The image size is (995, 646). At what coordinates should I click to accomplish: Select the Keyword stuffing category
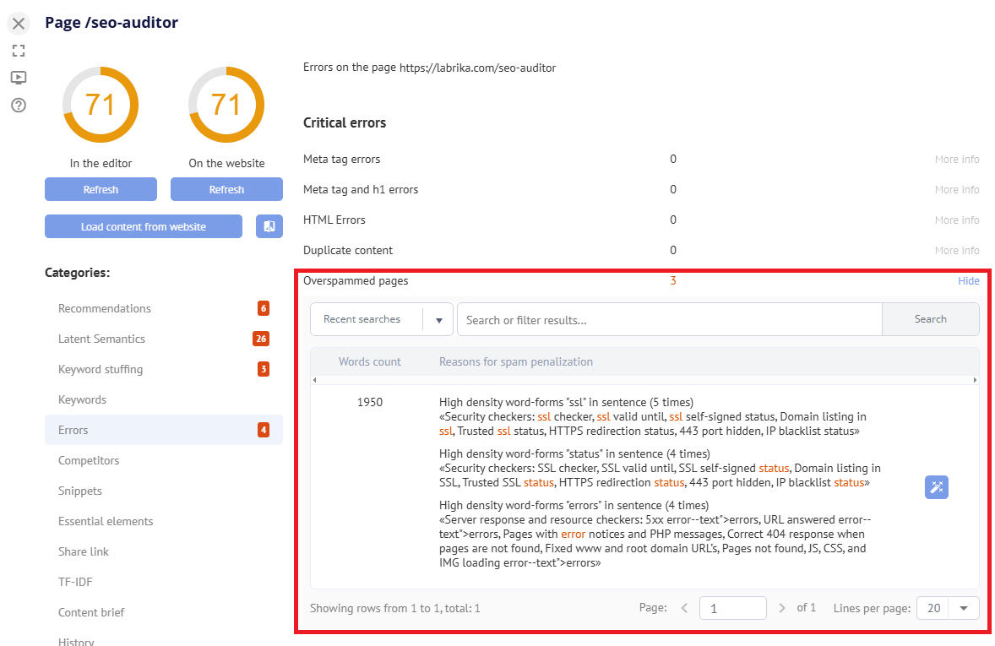coord(101,369)
